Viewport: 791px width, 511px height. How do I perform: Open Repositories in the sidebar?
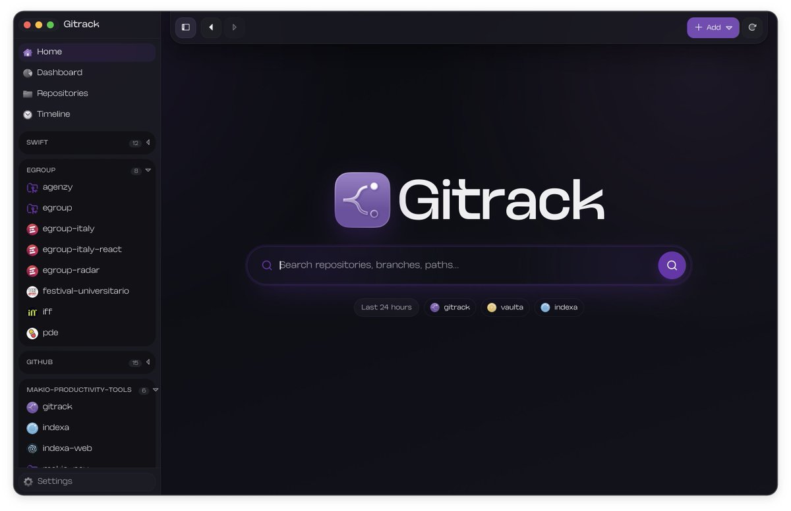click(x=87, y=94)
